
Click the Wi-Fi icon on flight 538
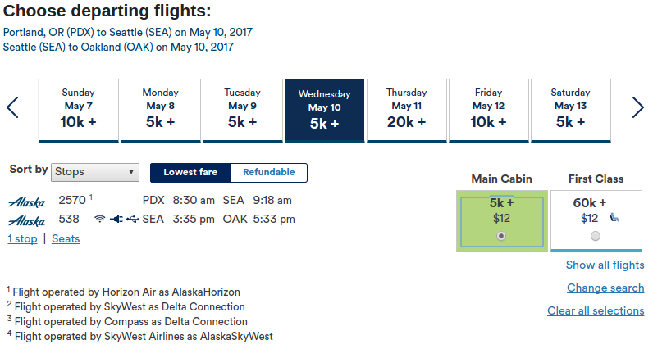pos(99,220)
